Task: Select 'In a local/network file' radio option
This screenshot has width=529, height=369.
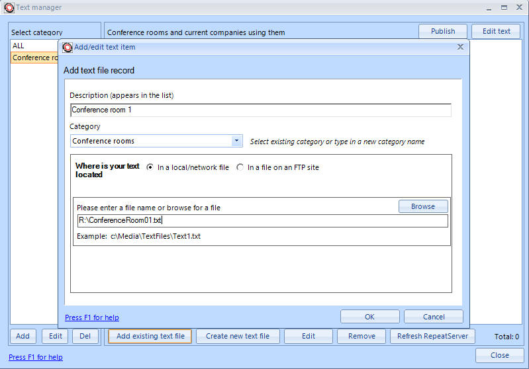Action: [150, 168]
